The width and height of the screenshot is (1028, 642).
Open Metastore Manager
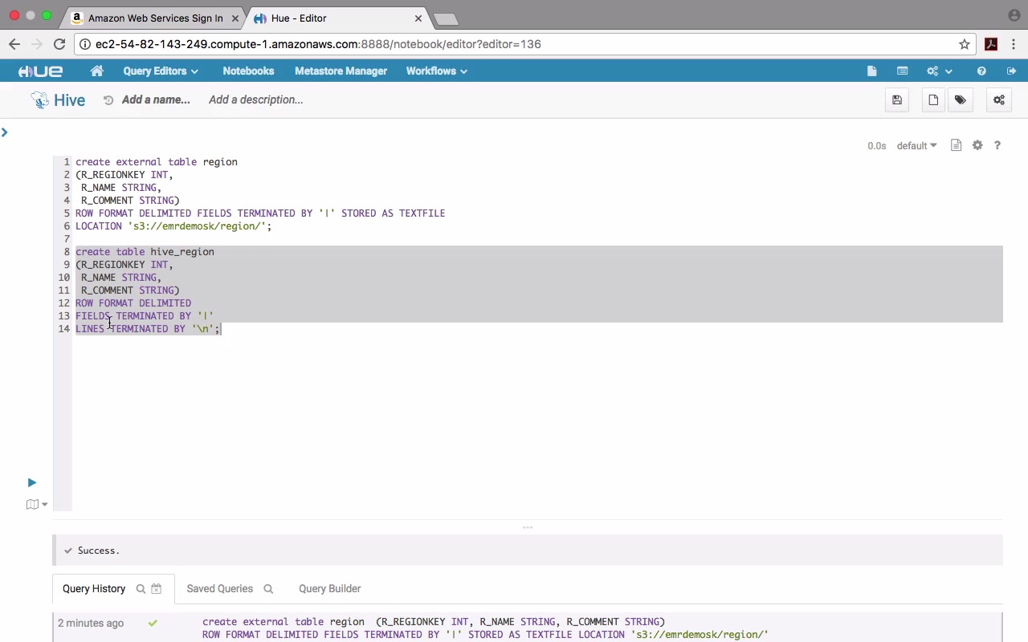click(x=341, y=71)
